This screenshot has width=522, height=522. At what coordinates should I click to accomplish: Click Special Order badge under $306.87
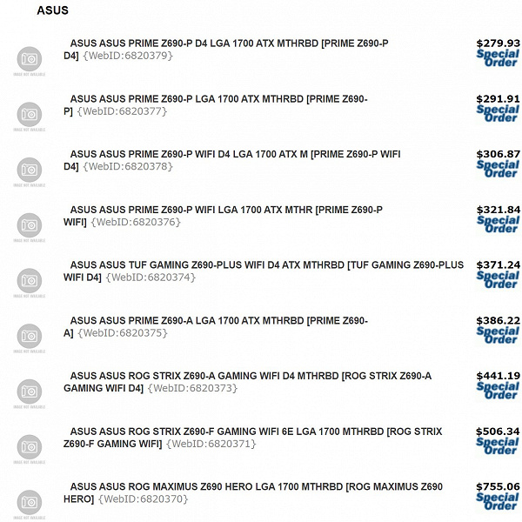[498, 169]
